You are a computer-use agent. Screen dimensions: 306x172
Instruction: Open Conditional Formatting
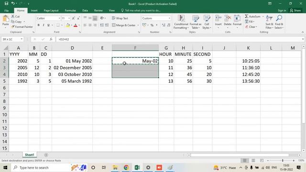click(181, 22)
